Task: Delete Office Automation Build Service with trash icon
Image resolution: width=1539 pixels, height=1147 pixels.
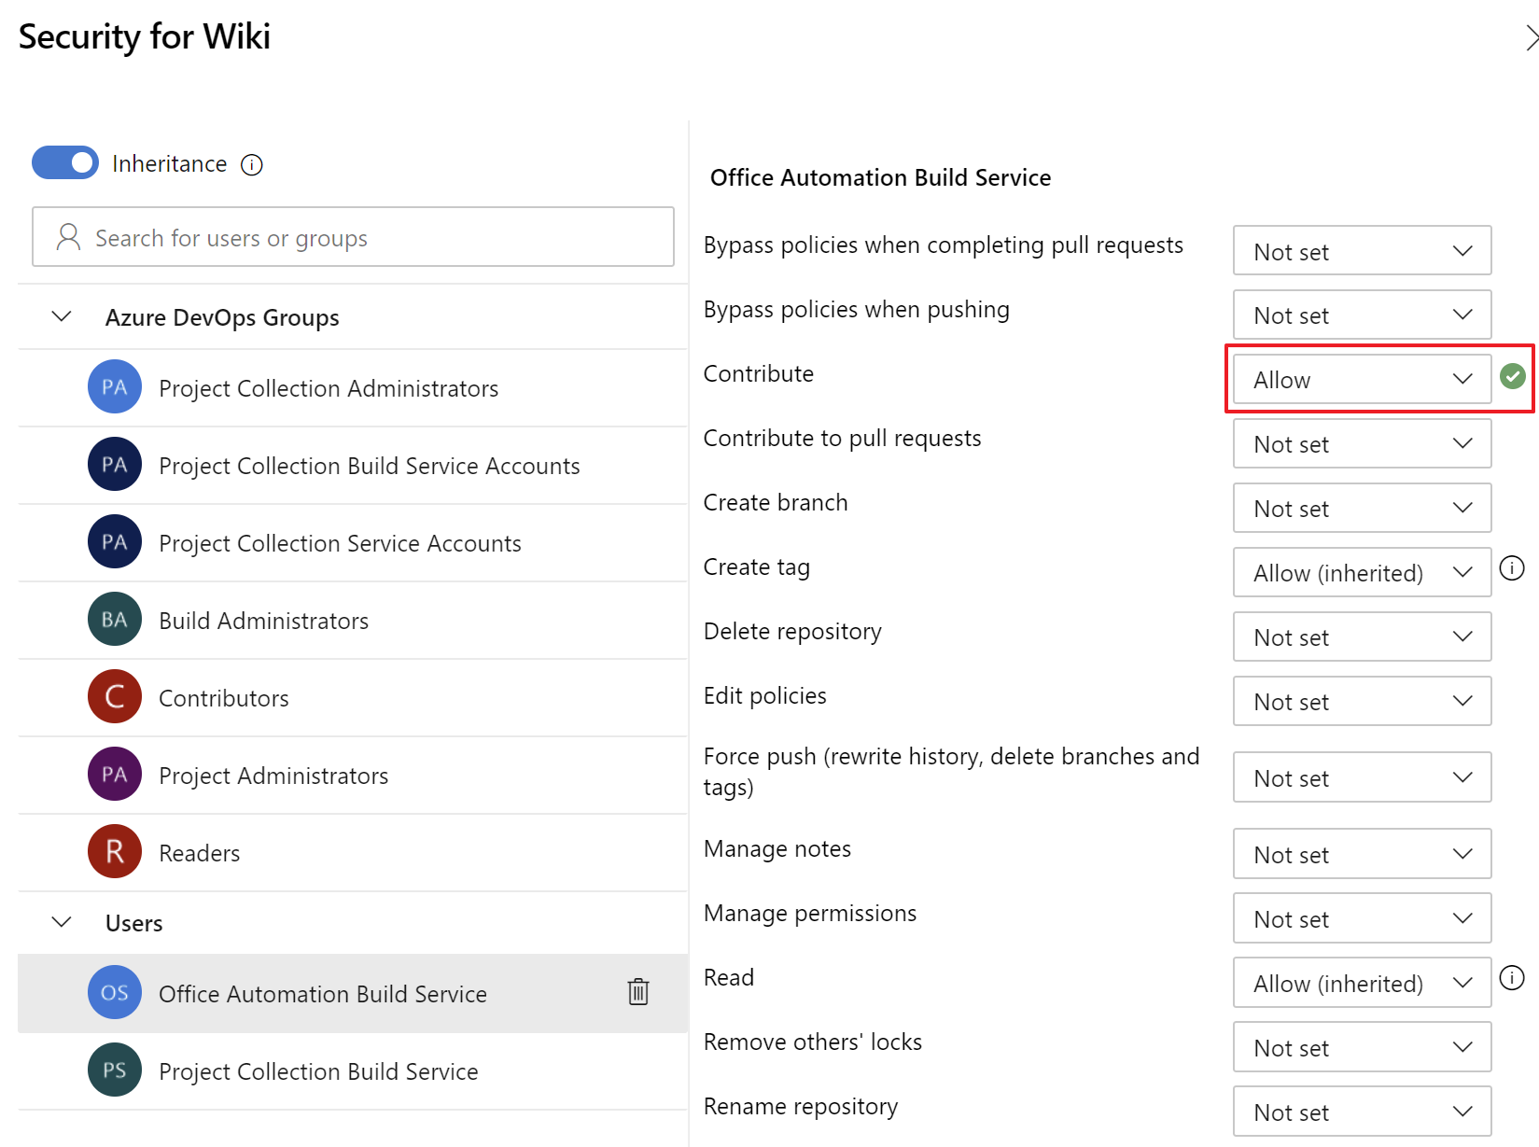Action: click(x=638, y=992)
